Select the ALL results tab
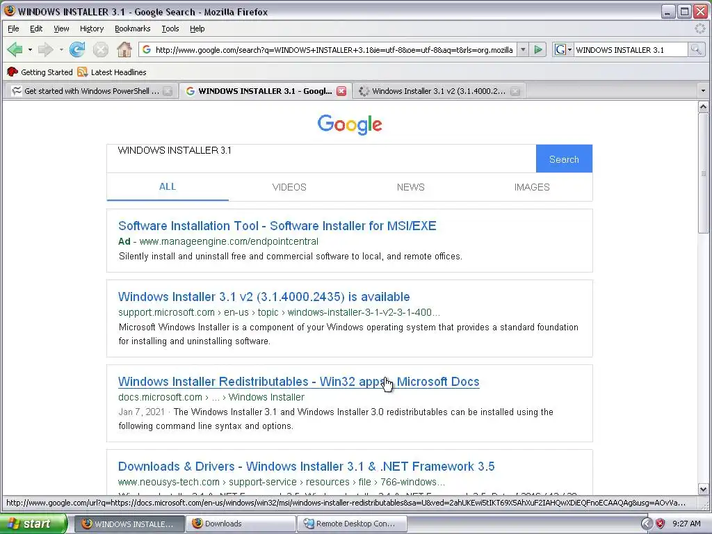This screenshot has width=712, height=534. [168, 186]
